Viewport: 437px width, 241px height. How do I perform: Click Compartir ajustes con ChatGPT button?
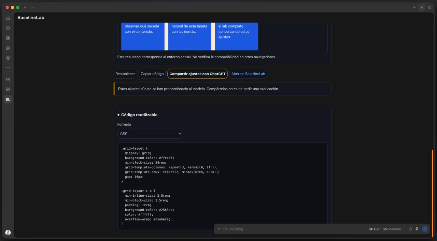tap(197, 74)
